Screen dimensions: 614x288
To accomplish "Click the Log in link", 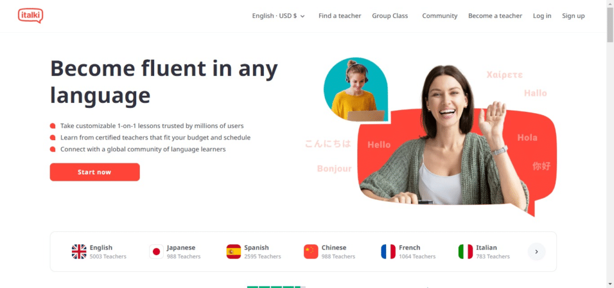I will (542, 16).
